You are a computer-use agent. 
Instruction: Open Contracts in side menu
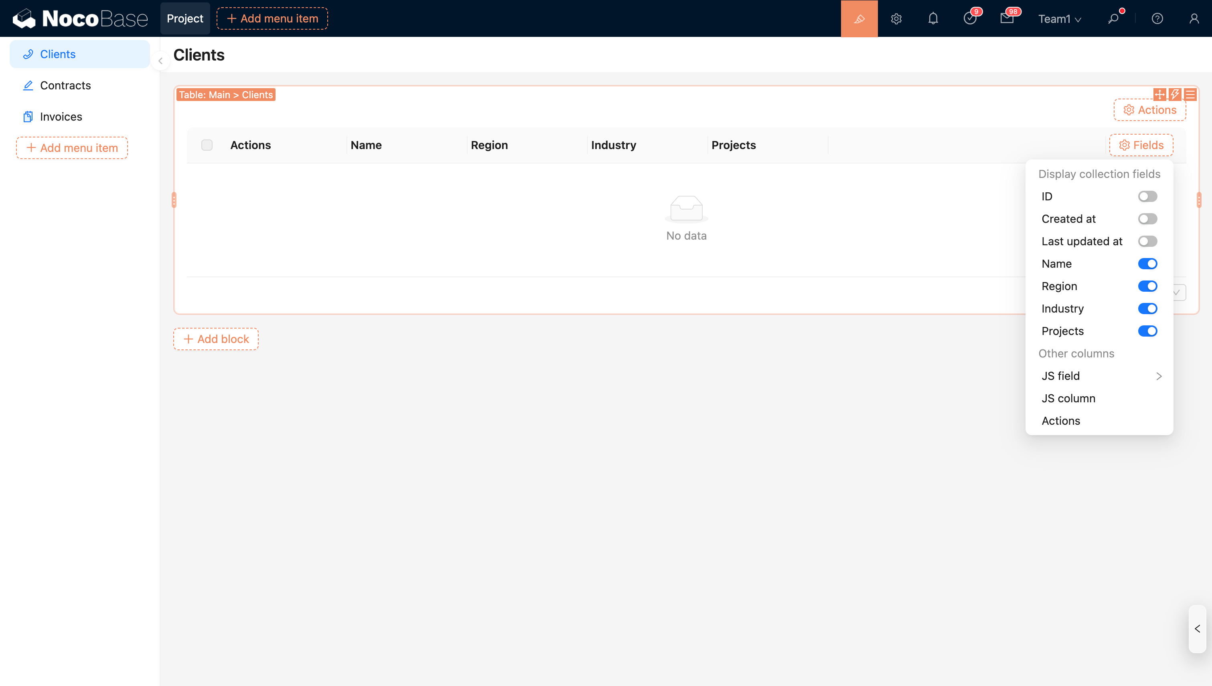point(65,85)
